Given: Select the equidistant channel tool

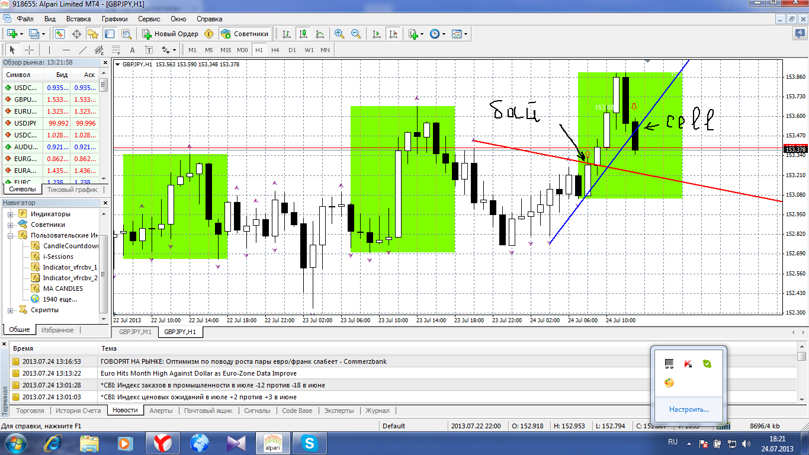Looking at the screenshot, I should [99, 50].
